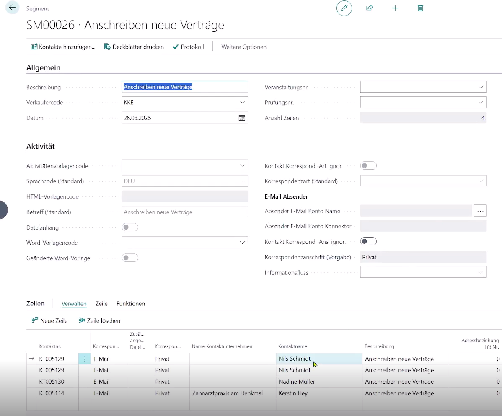Toggle Kontakt Korrespond.-Art ignor. switch
The image size is (502, 416).
point(368,165)
